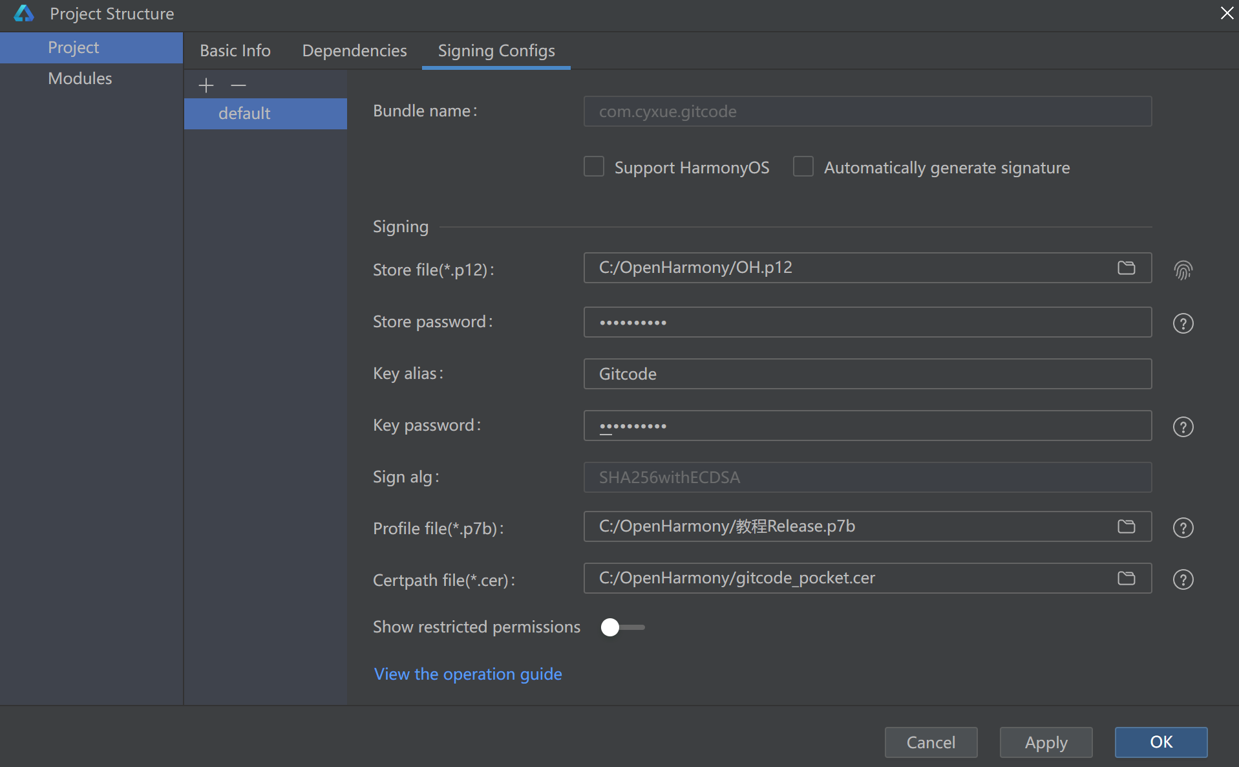Check Automatically generate signature
Screen dimensions: 1239x767
[803, 167]
